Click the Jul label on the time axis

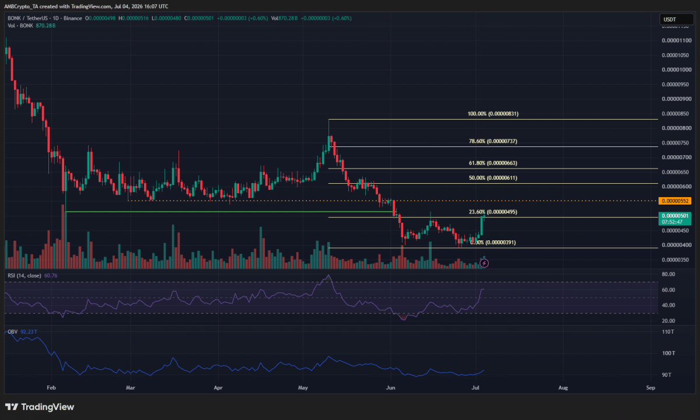[475, 387]
